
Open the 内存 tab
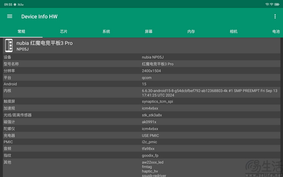coord(191,32)
